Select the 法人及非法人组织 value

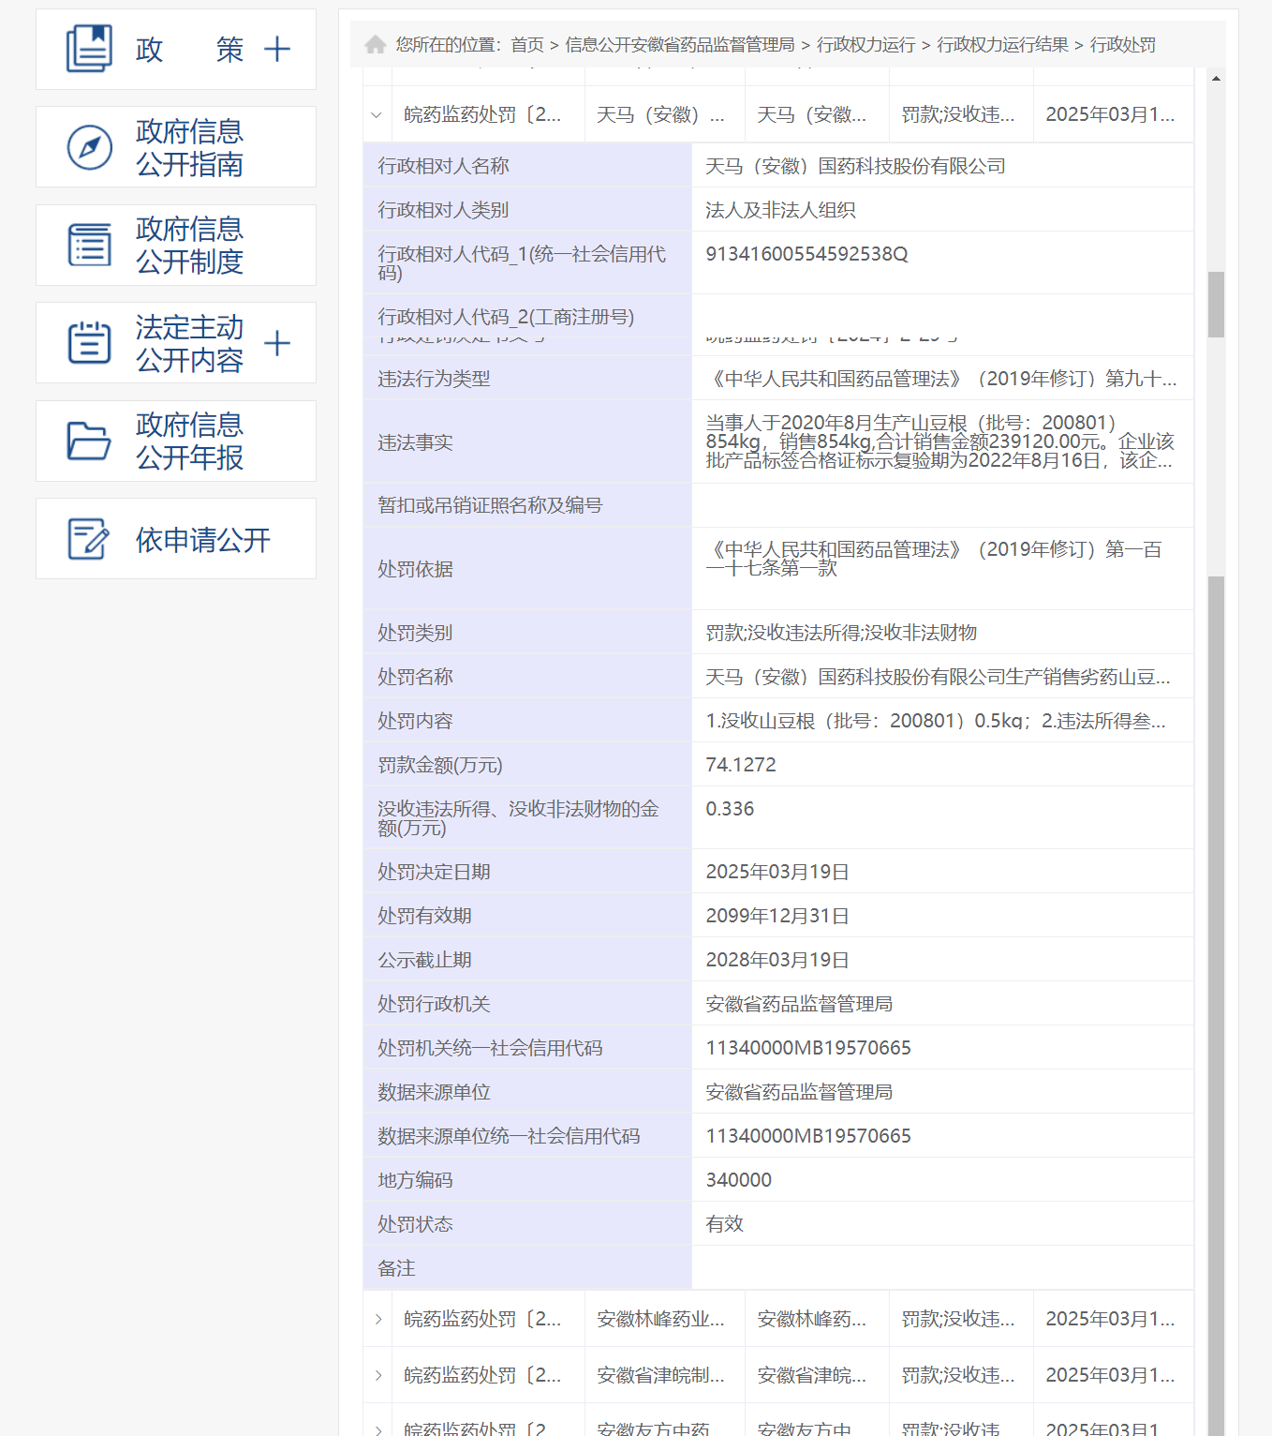[x=780, y=210]
